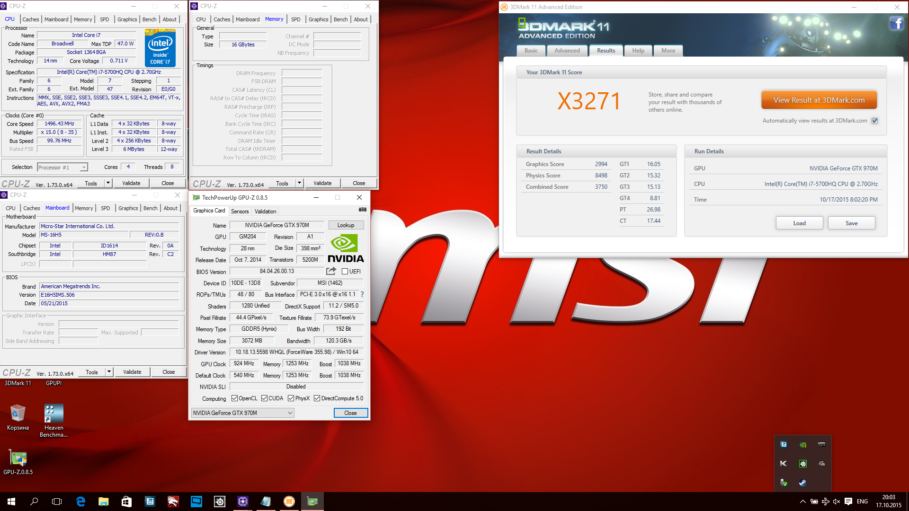Open the MSI dragon app on taskbar
This screenshot has width=909, height=511.
tap(173, 502)
